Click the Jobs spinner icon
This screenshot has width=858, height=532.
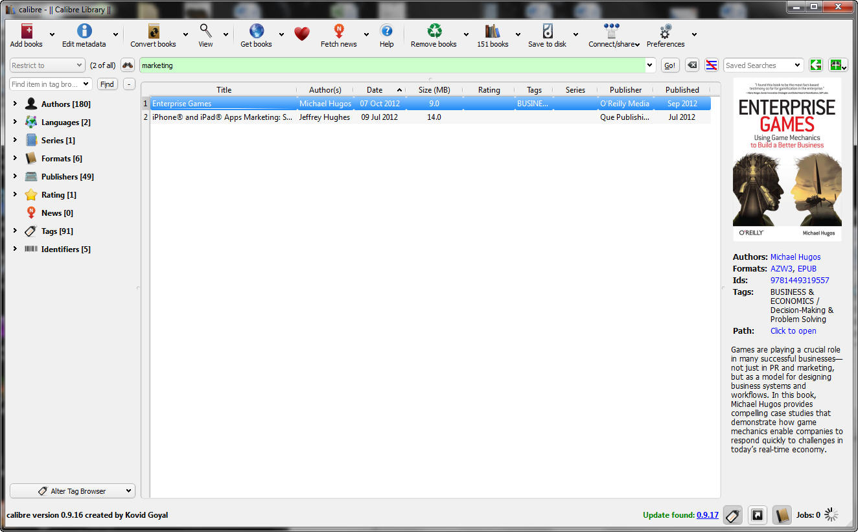pyautogui.click(x=831, y=515)
